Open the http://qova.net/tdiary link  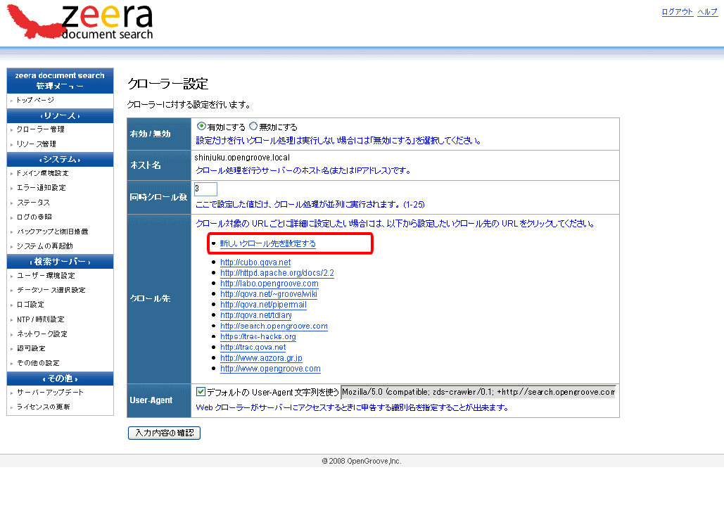[x=256, y=315]
